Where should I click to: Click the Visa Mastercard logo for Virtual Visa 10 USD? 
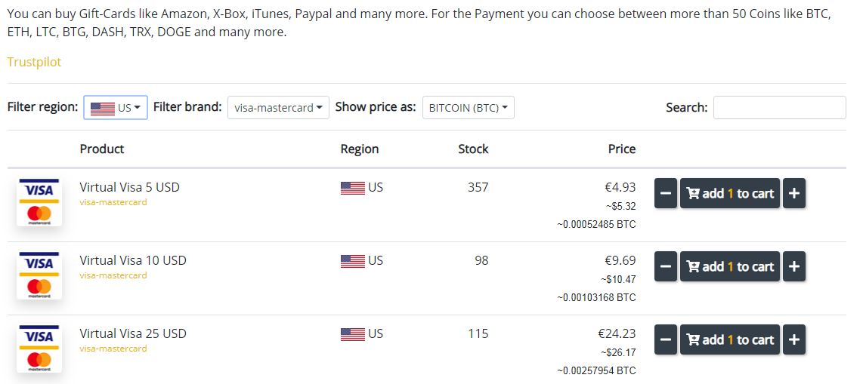coord(39,275)
